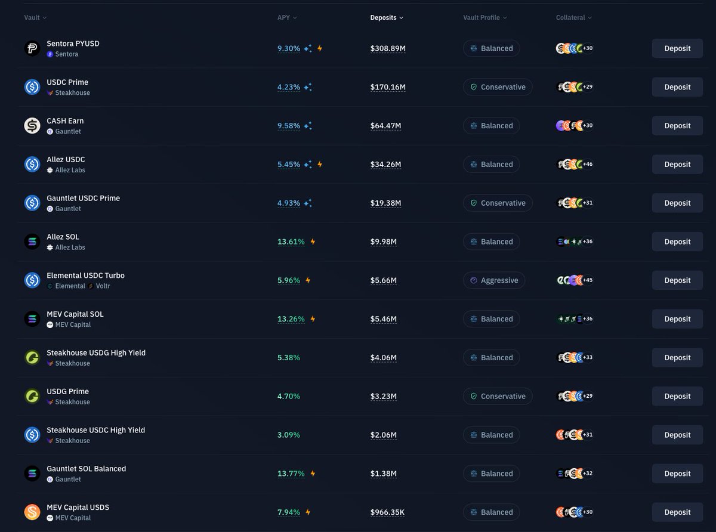Viewport: 716px width, 532px height.
Task: Click the Allez SOL token icon
Action: pos(32,242)
